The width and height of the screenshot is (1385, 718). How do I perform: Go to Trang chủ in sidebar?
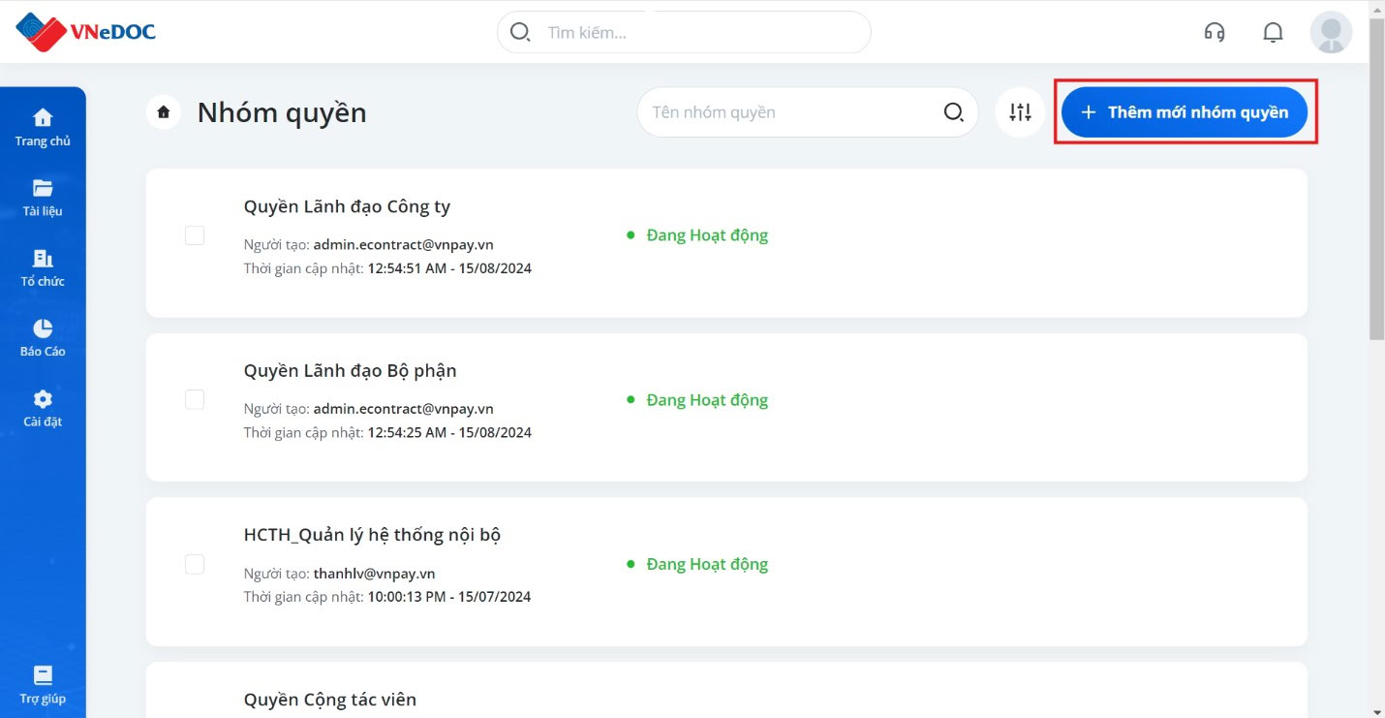(43, 128)
